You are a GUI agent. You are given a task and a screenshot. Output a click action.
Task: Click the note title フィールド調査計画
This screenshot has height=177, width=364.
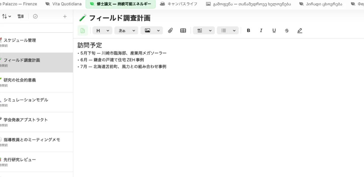pyautogui.click(x=120, y=18)
